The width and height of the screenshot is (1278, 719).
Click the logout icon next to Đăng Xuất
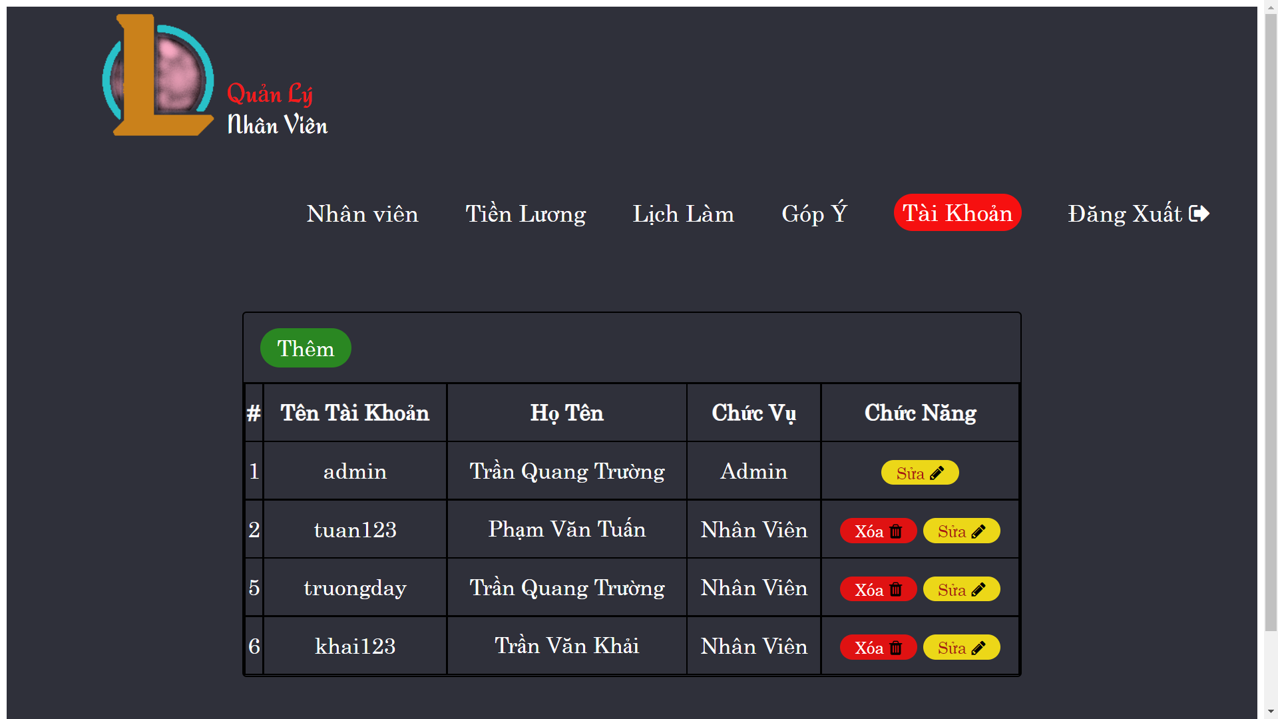(1198, 213)
